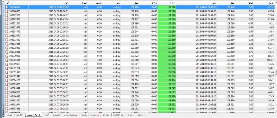Sort by the رمز column header
The width and height of the screenshot is (277, 118).
point(111,3)
